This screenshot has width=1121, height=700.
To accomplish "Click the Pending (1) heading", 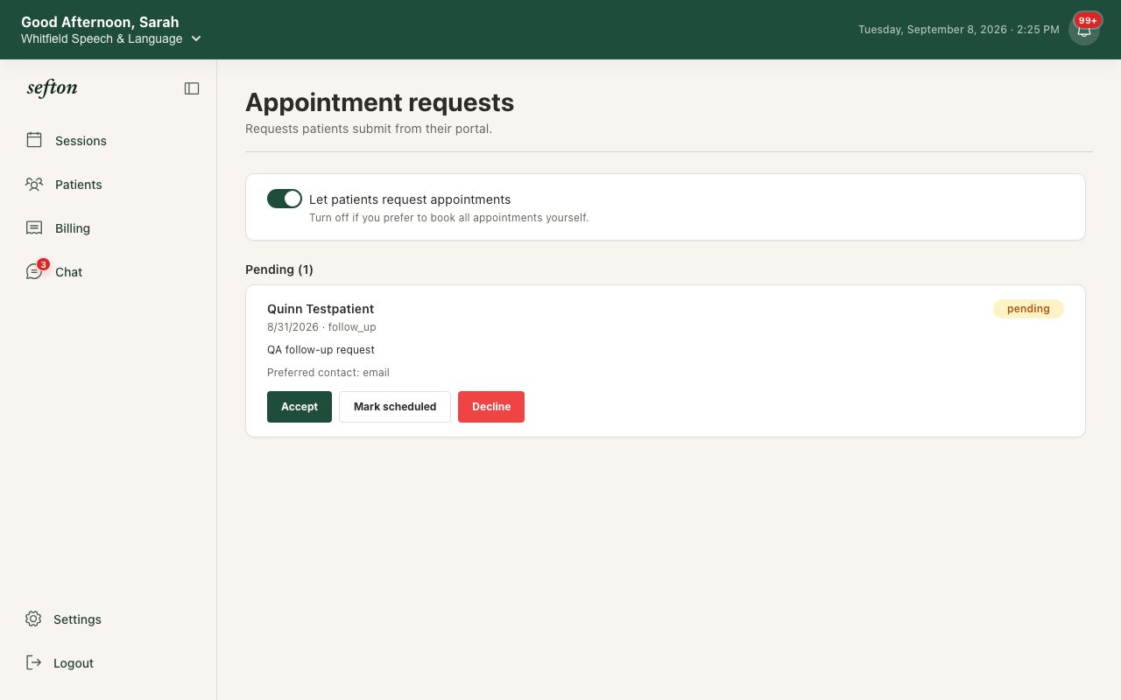I will pyautogui.click(x=279, y=269).
